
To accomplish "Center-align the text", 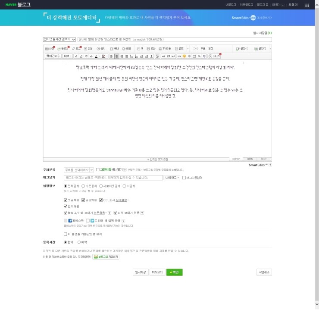I will point(116,56).
